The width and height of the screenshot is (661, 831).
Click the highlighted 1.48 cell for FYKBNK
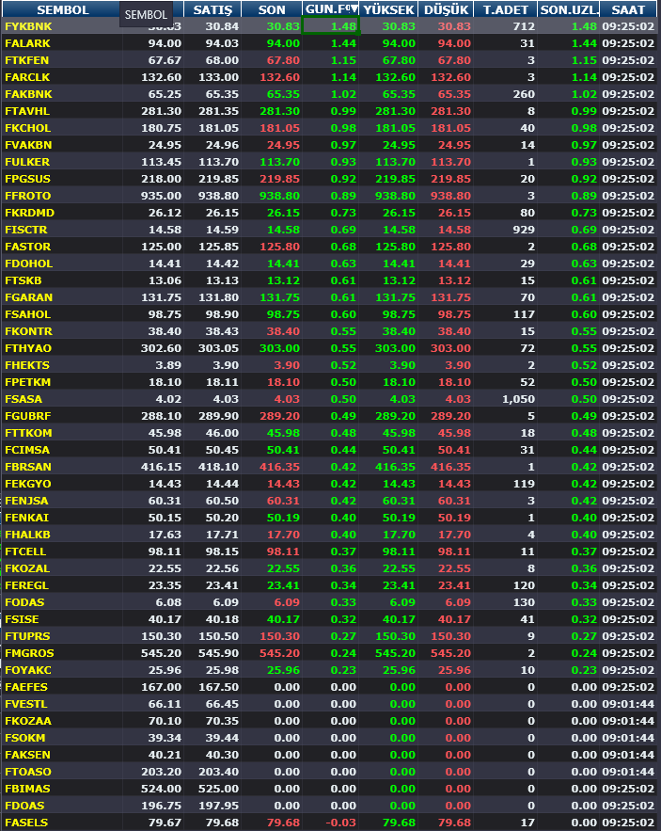pos(331,26)
